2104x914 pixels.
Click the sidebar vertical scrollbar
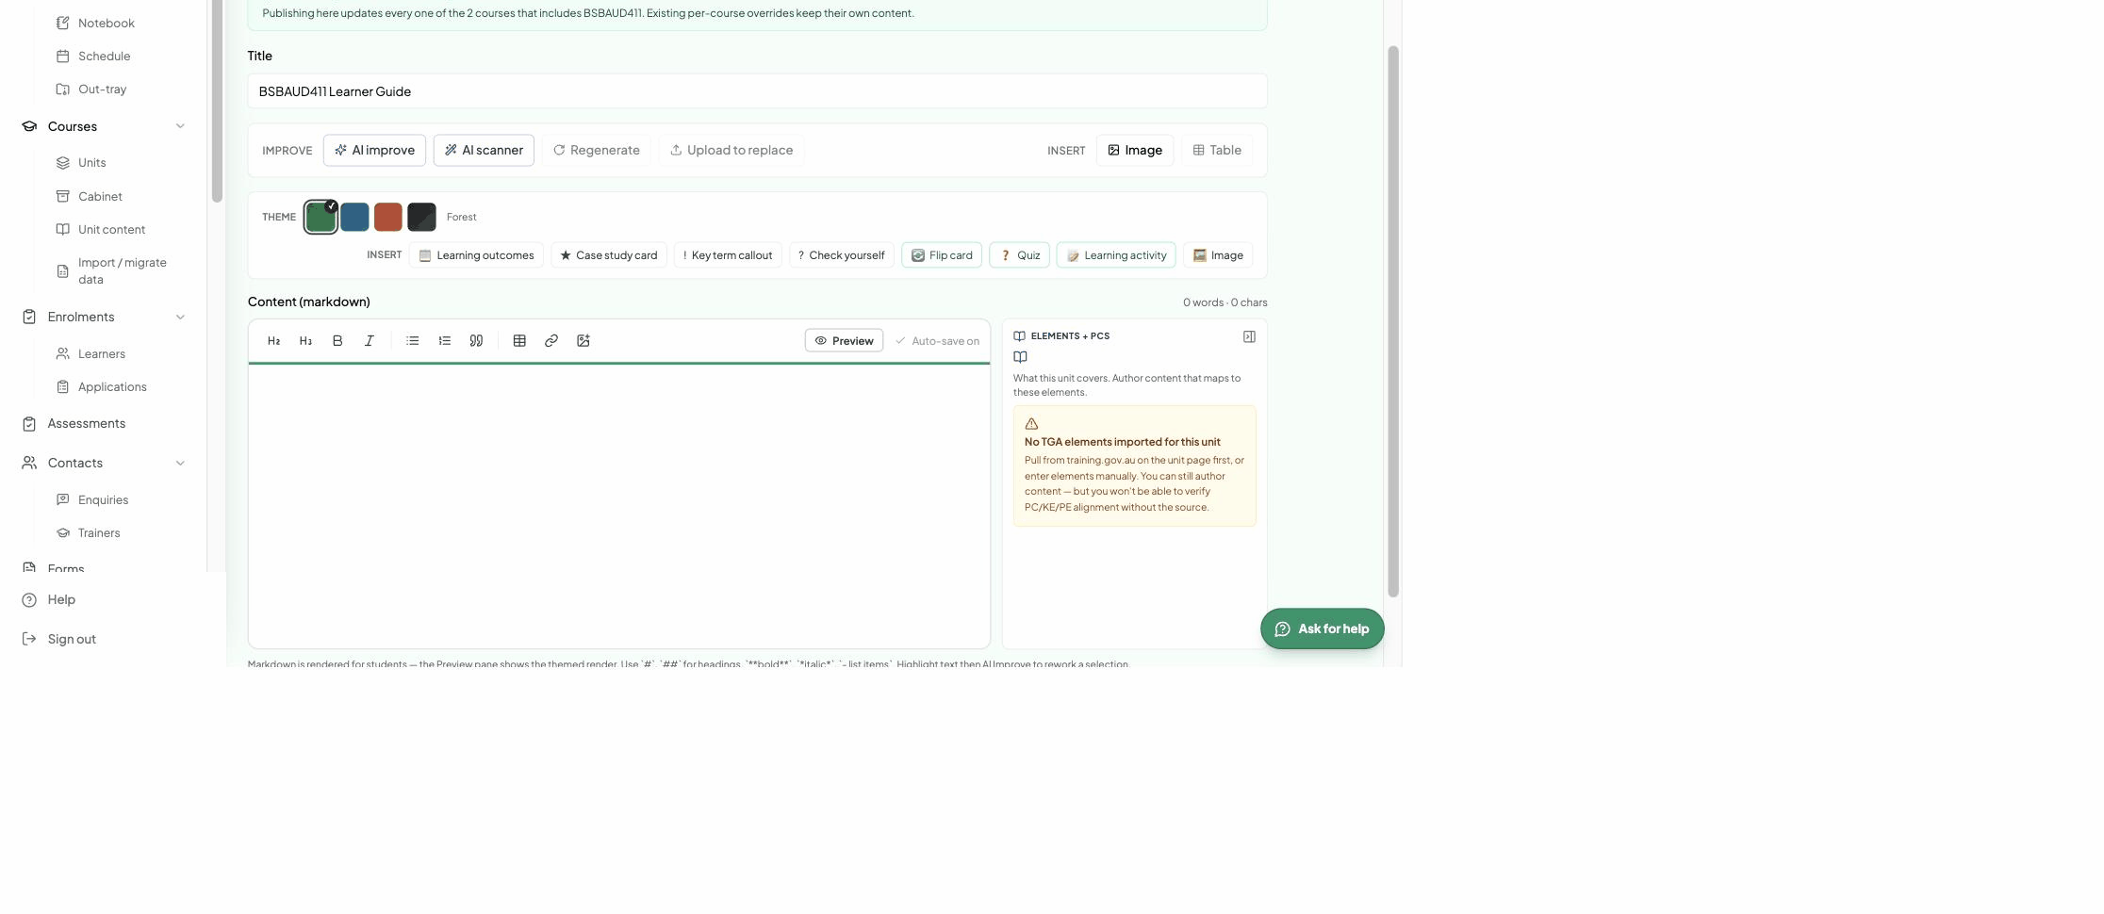[x=217, y=101]
